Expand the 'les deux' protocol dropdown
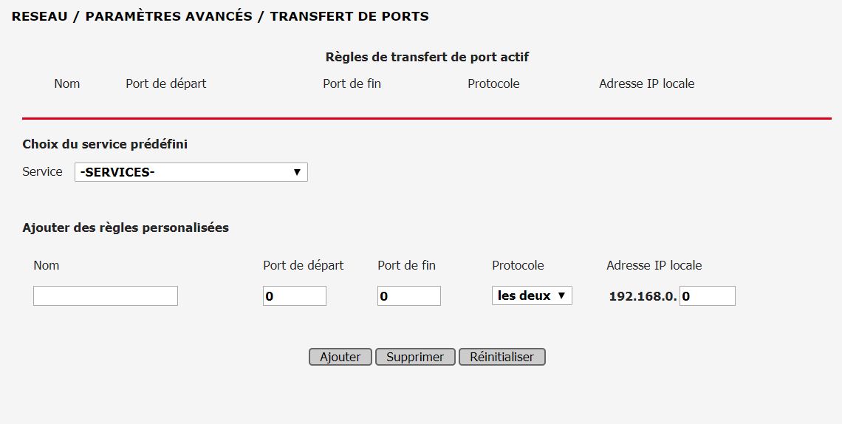 click(532, 295)
